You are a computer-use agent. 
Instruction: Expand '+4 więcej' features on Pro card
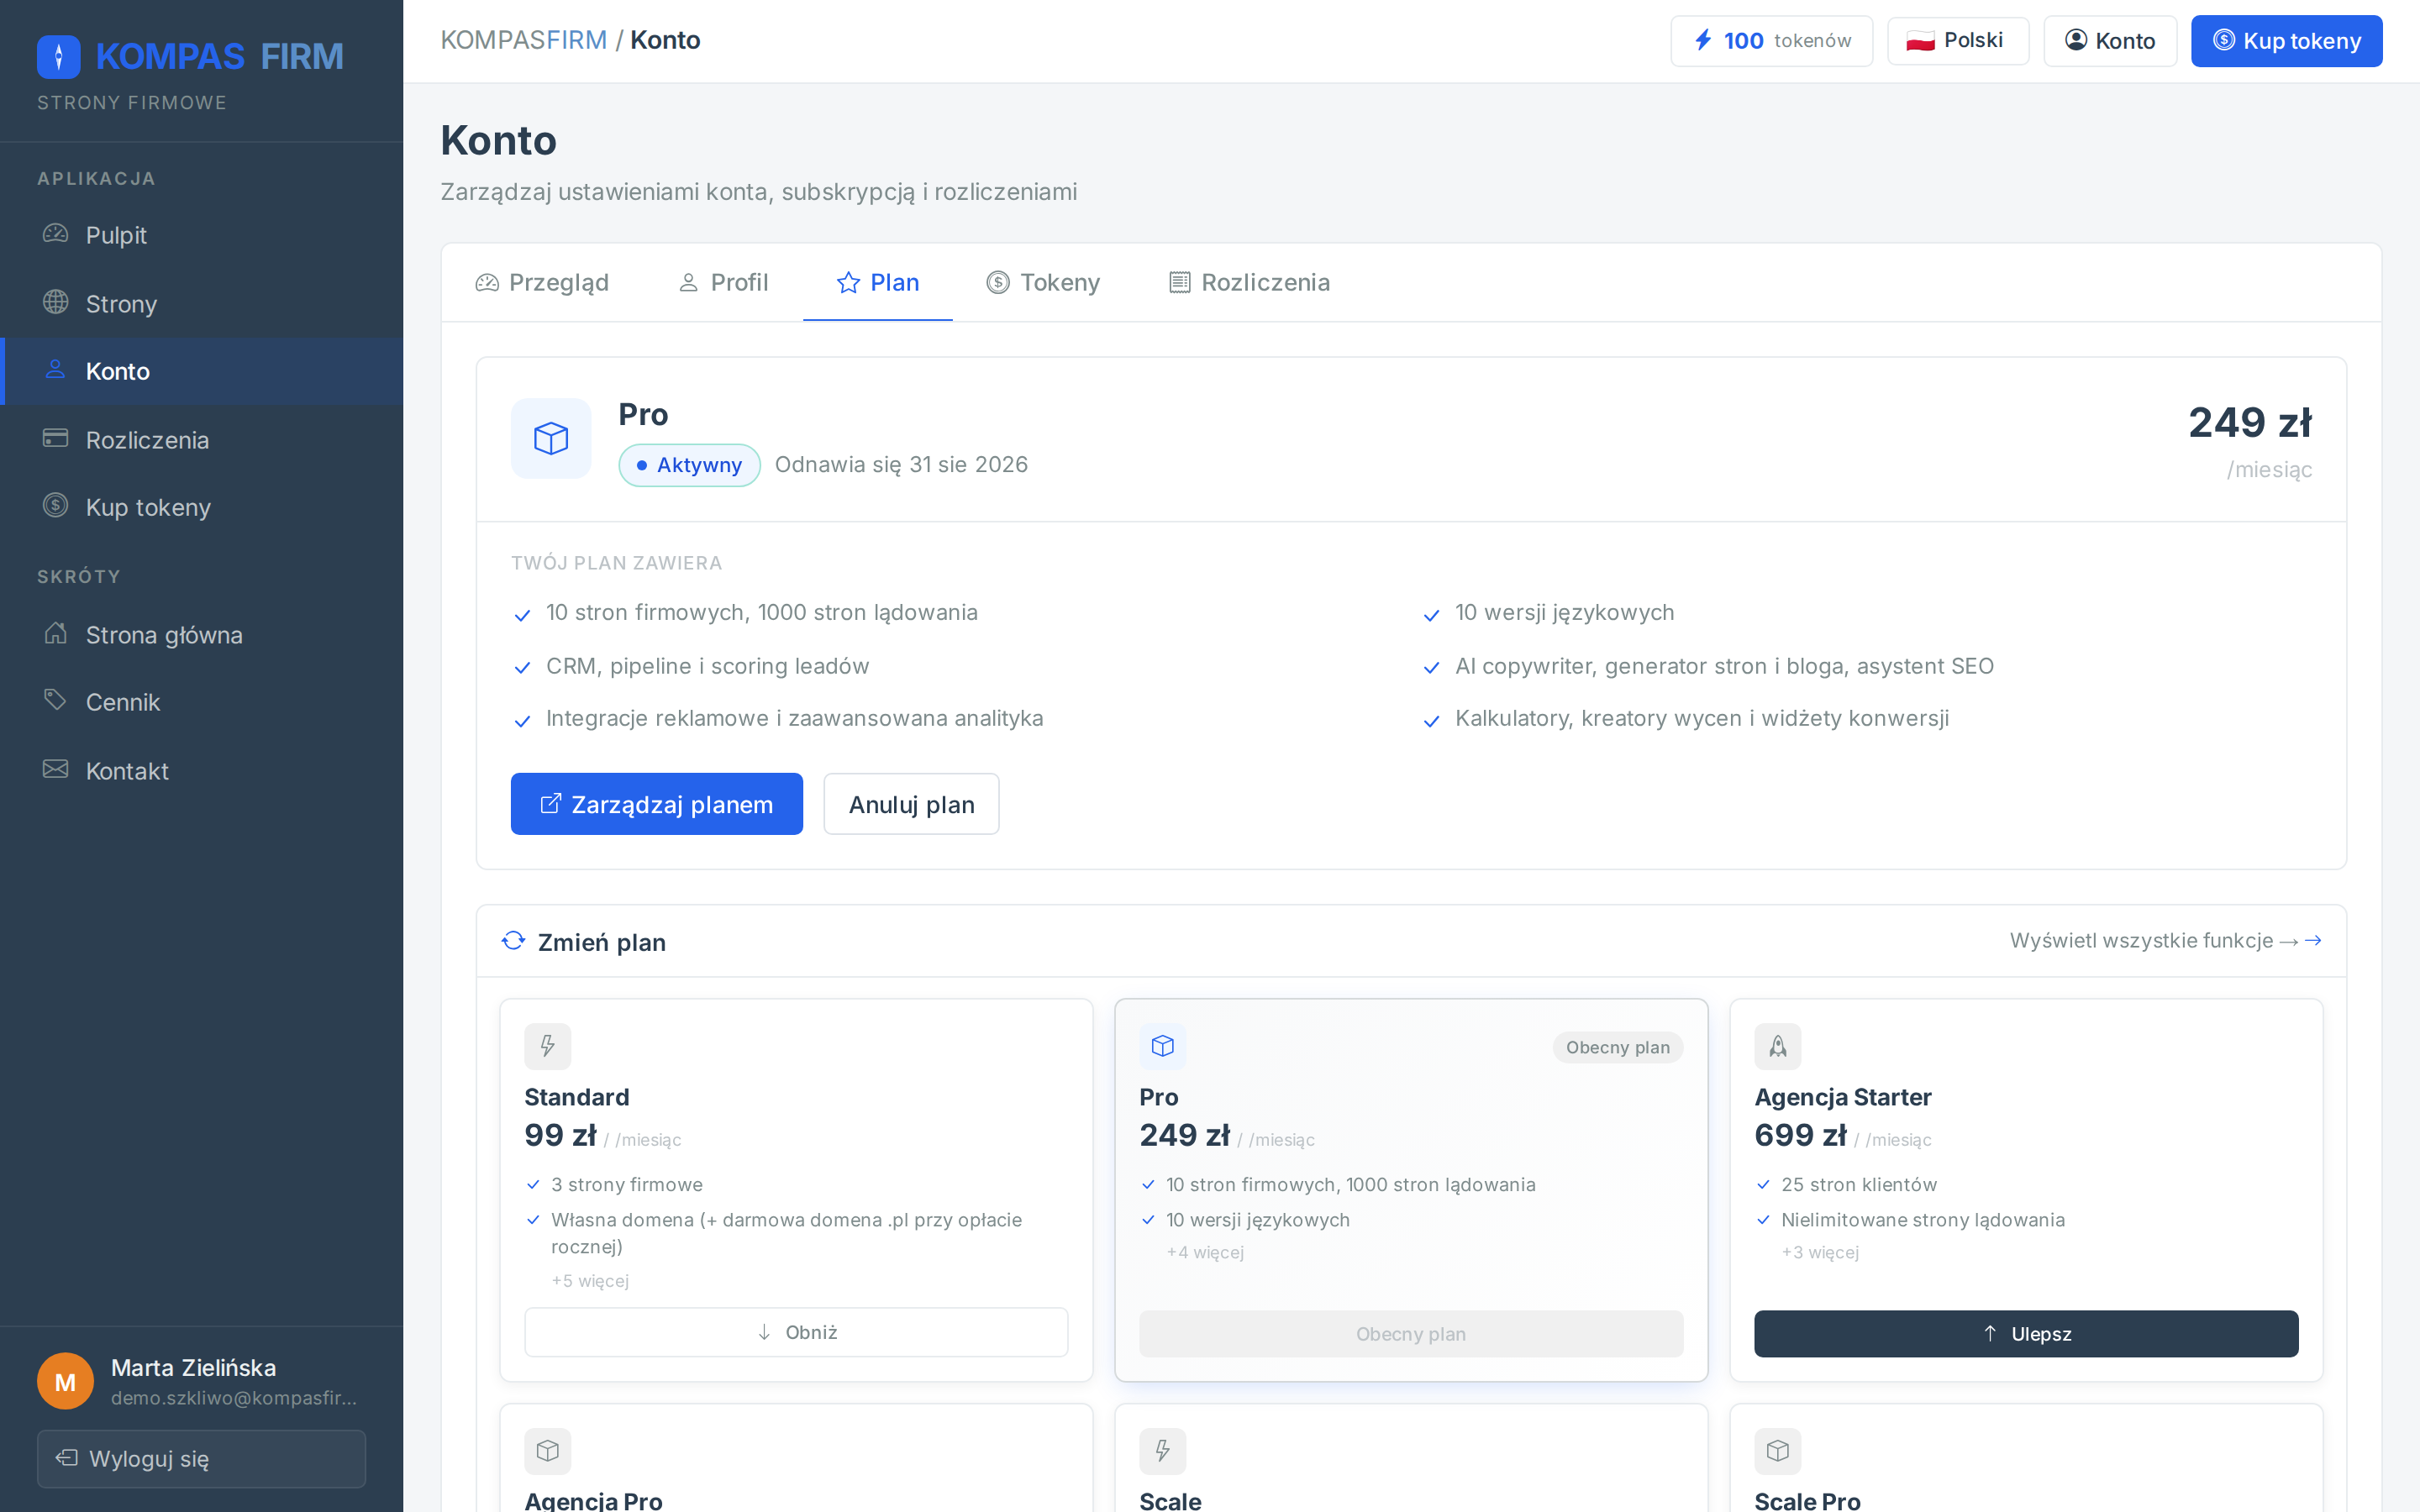click(1205, 1252)
